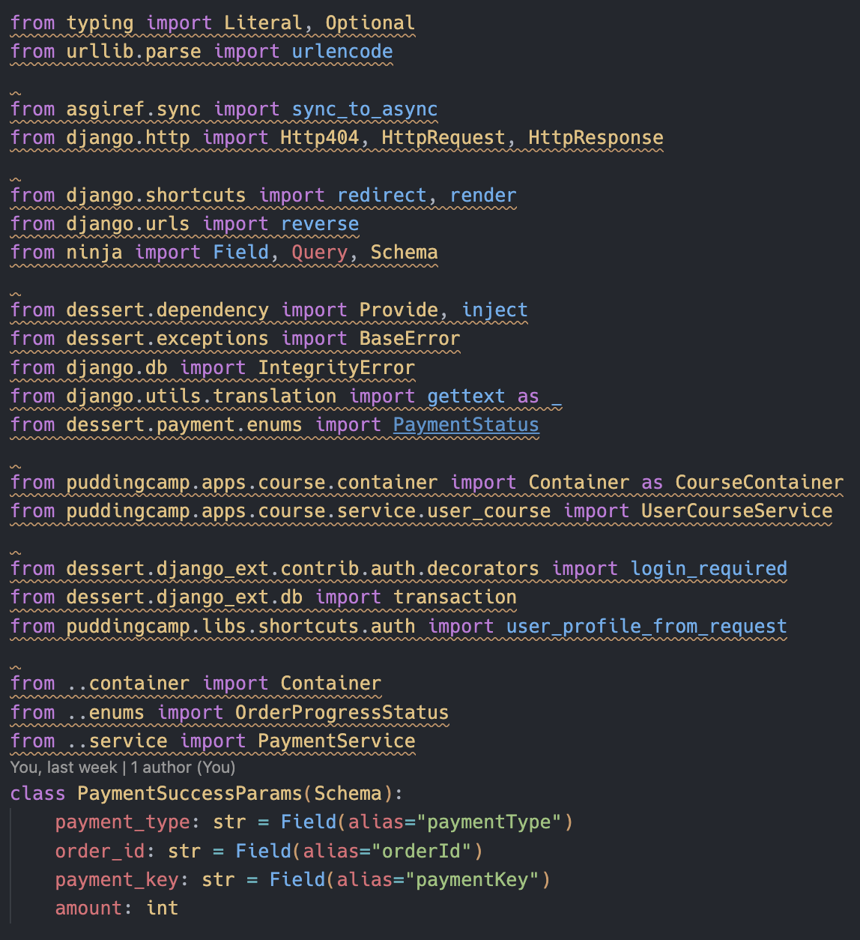Click the IntegrityError import name
The width and height of the screenshot is (860, 940).
[336, 368]
